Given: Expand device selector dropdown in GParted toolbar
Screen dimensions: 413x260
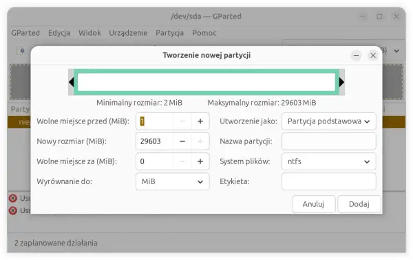Looking at the screenshot, I should (396, 50).
